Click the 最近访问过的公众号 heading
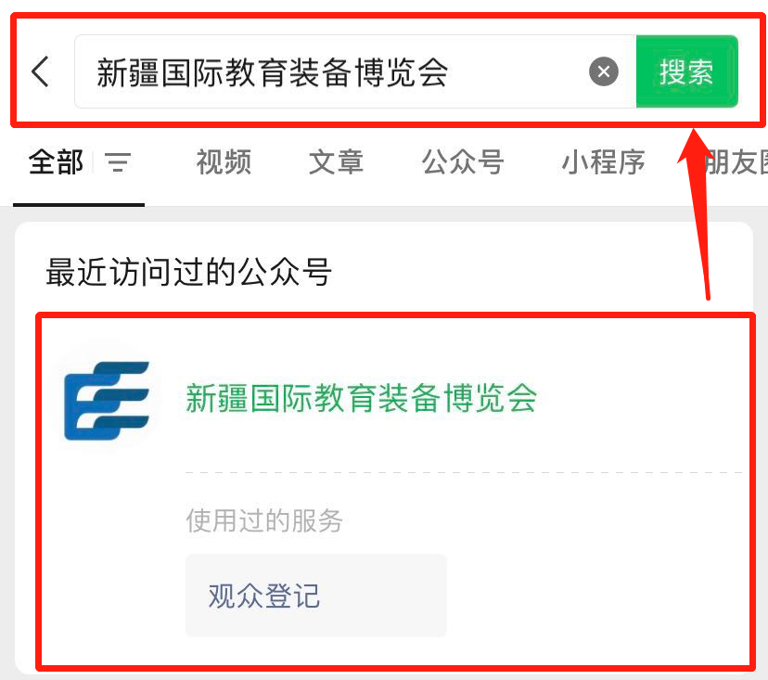This screenshot has height=680, width=768. (x=188, y=272)
